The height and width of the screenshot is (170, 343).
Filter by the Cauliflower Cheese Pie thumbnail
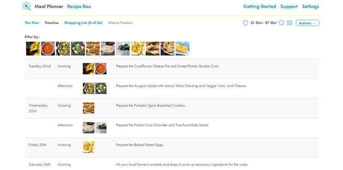pos(33,49)
